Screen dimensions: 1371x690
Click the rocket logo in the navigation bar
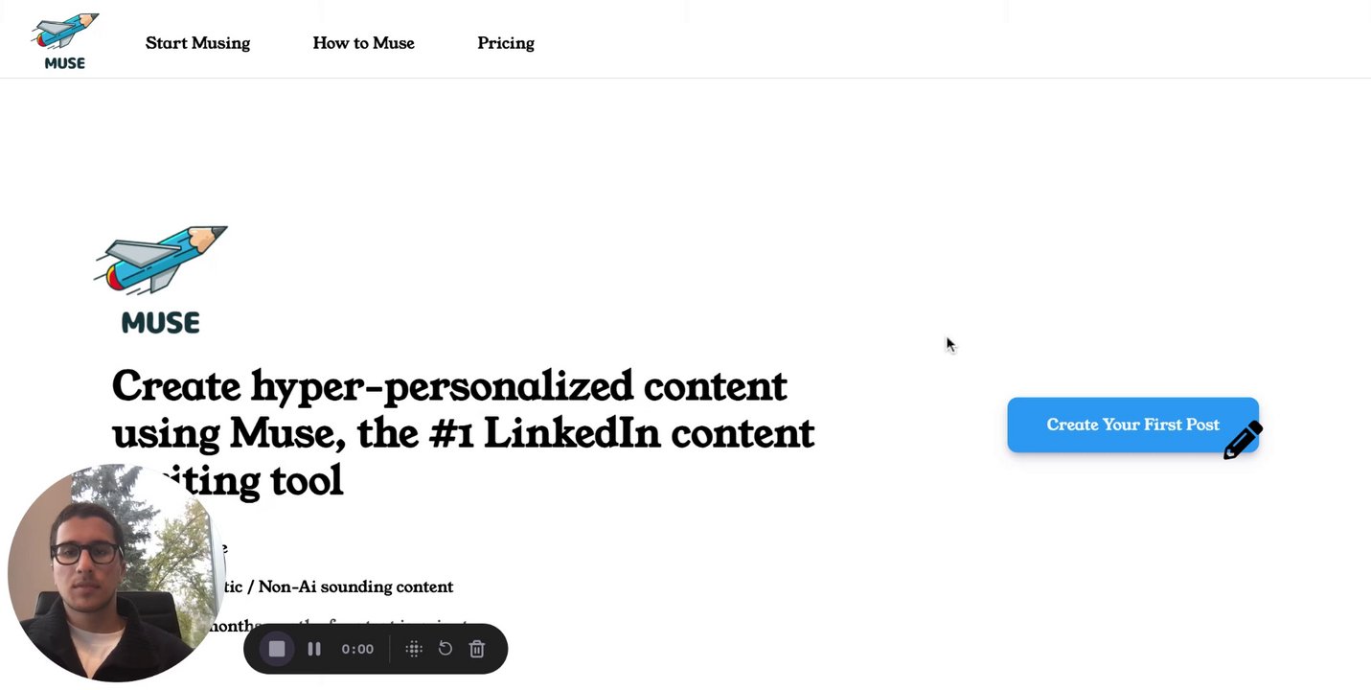65,31
